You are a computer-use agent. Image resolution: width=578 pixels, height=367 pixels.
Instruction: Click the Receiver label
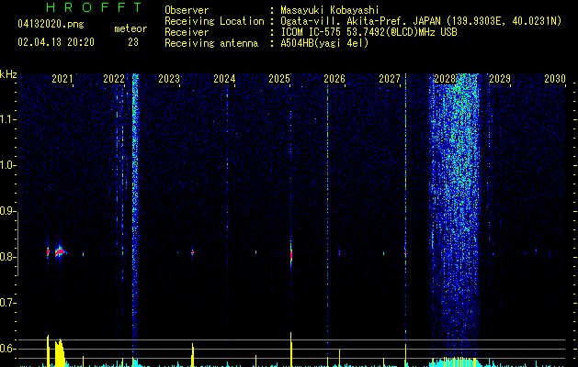point(187,32)
